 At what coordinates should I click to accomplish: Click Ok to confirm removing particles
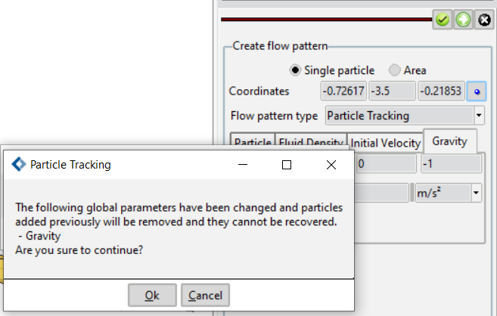tap(152, 295)
